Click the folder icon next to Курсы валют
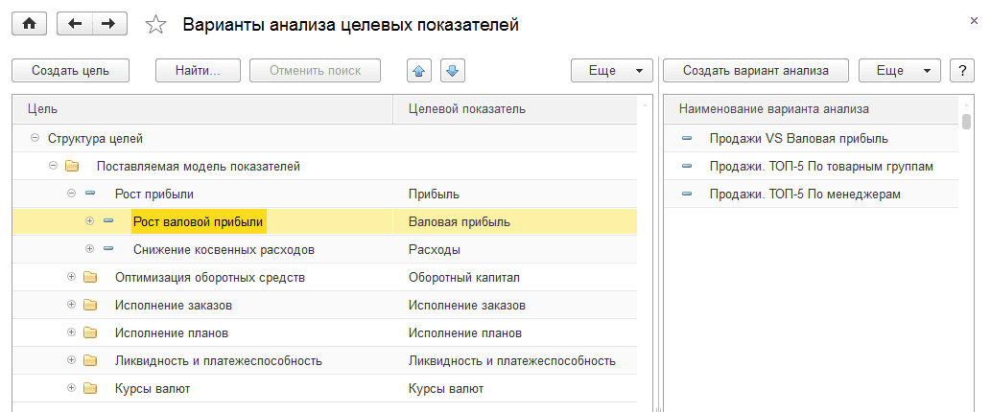This screenshot has width=991, height=412. coord(90,389)
